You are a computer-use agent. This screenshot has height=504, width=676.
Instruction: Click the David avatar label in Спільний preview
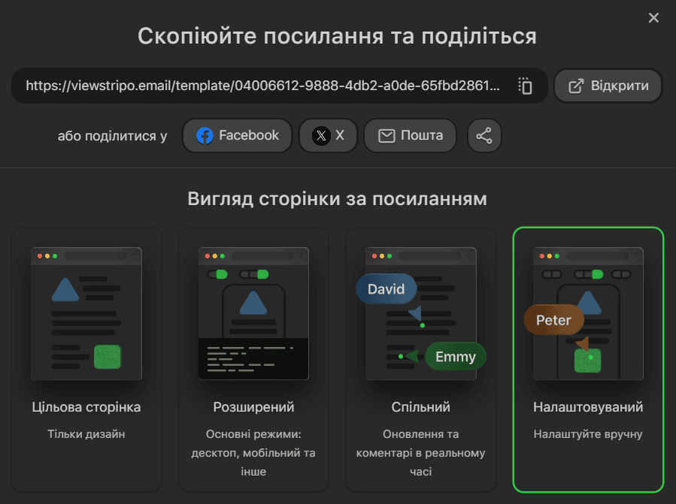(x=386, y=288)
